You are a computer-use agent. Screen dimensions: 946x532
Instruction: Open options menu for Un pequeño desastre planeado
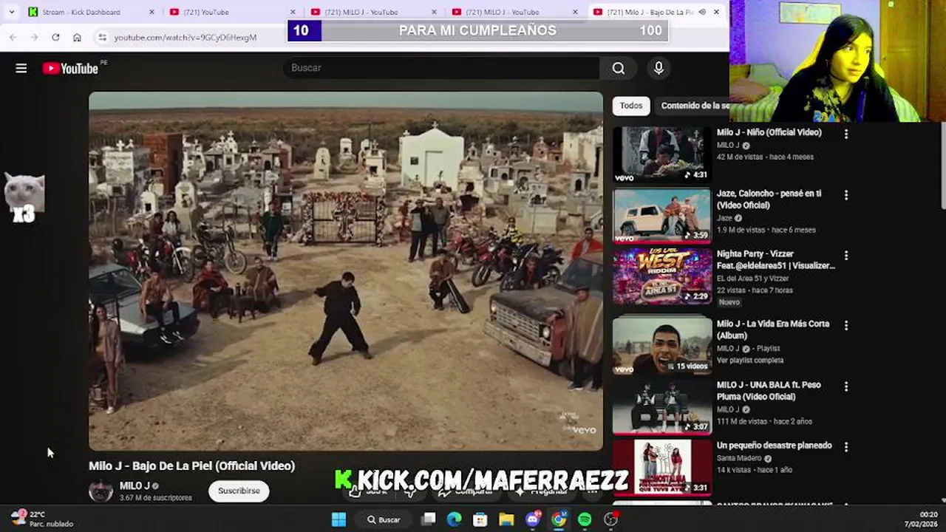coord(846,447)
